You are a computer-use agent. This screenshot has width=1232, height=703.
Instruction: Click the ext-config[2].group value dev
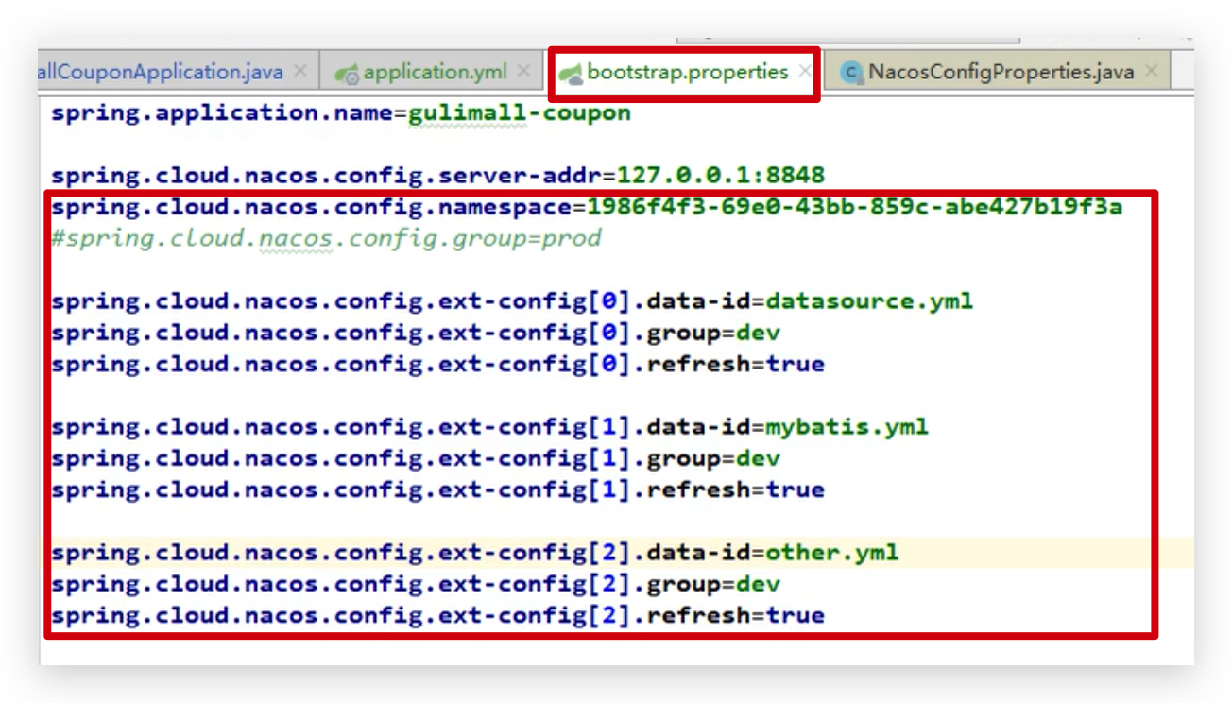(758, 584)
